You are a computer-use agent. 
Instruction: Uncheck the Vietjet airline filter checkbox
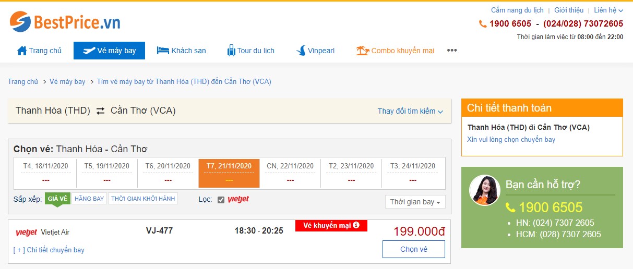(221, 200)
